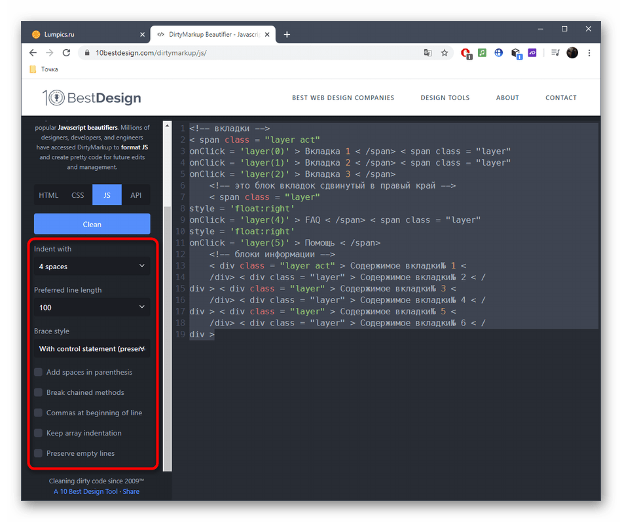
Task: Check the Break chained methods option
Action: coord(39,392)
